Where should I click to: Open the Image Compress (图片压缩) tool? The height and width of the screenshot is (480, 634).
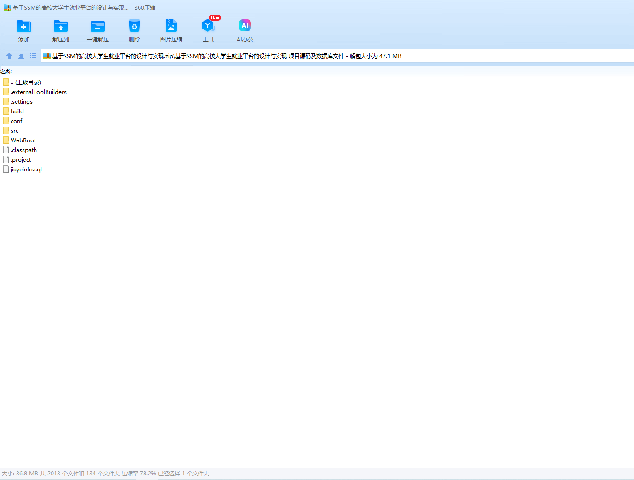[x=171, y=27]
